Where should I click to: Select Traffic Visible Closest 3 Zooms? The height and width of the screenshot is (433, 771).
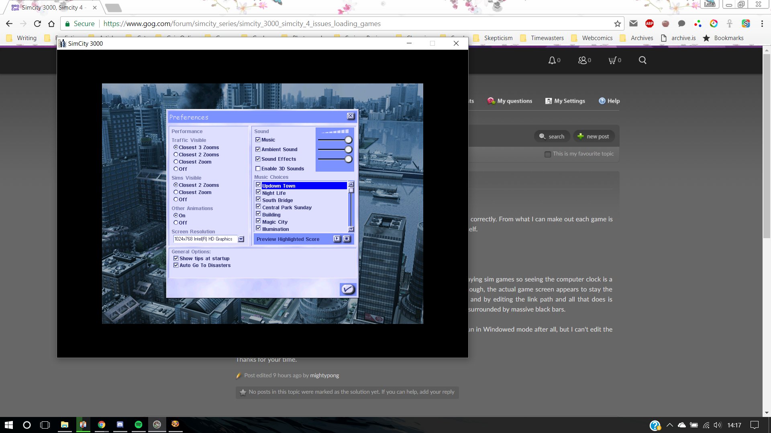tap(175, 148)
